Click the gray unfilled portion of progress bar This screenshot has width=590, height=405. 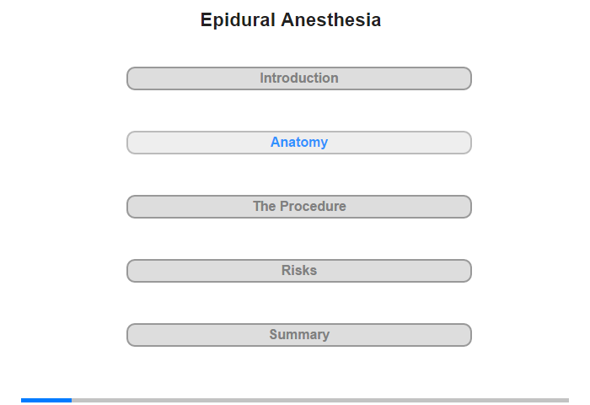tap(320, 400)
